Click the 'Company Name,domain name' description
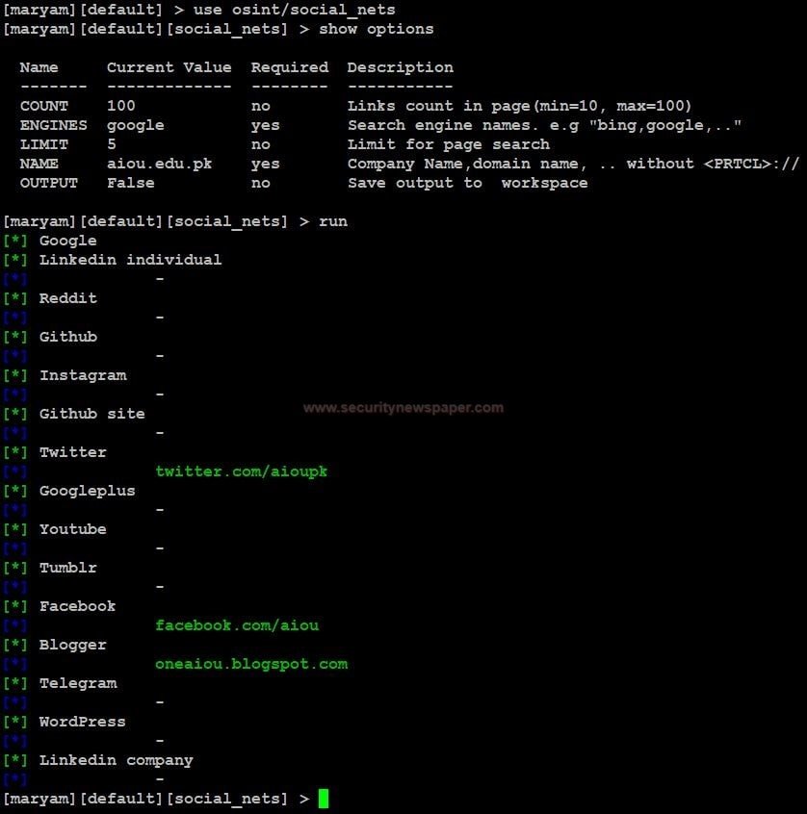Viewport: 807px width, 814px height. 573,164
